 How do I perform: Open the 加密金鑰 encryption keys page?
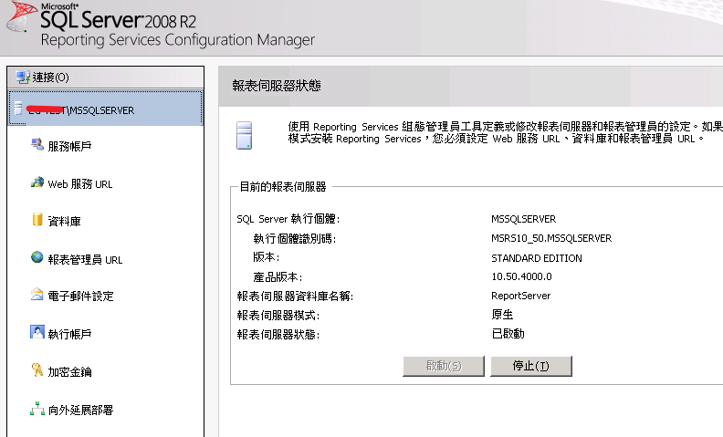[69, 371]
